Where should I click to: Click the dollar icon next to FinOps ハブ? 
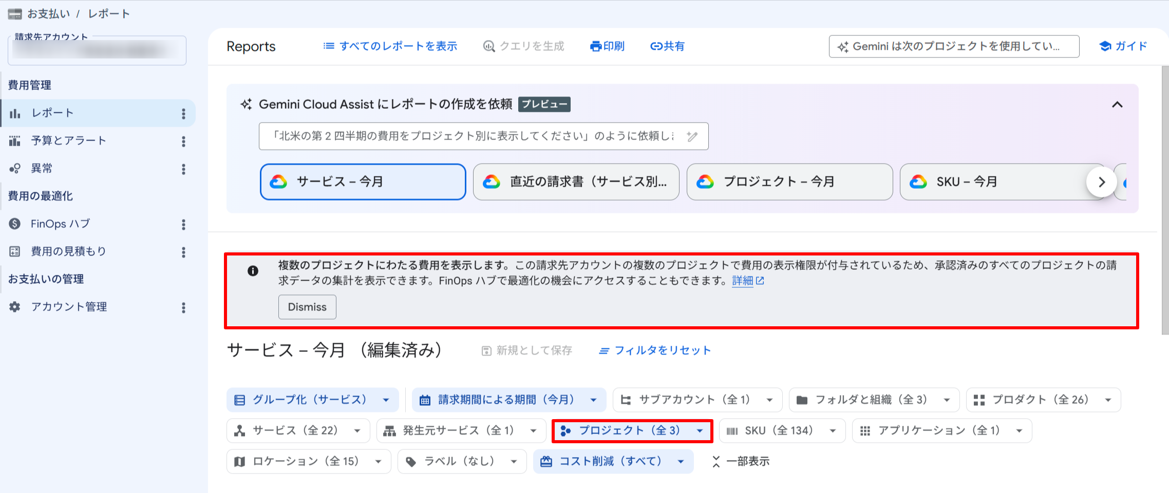[15, 224]
